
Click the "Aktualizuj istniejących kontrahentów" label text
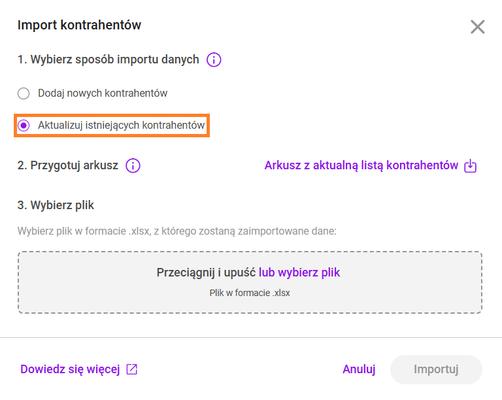click(x=121, y=125)
